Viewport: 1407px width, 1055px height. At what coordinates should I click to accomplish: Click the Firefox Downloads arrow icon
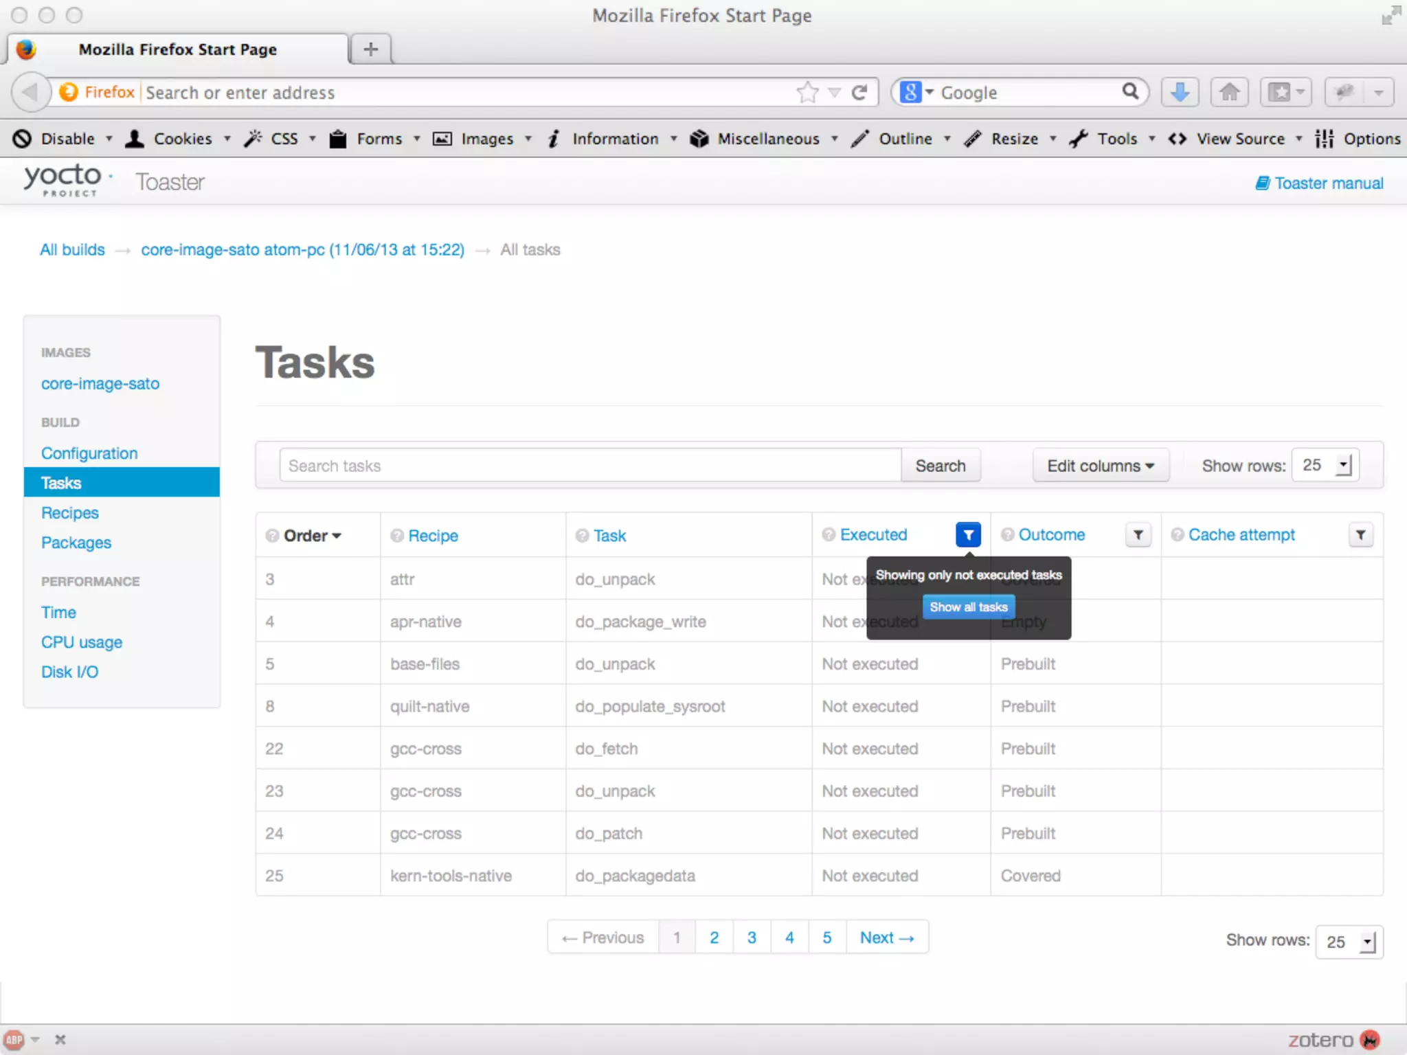click(1180, 91)
